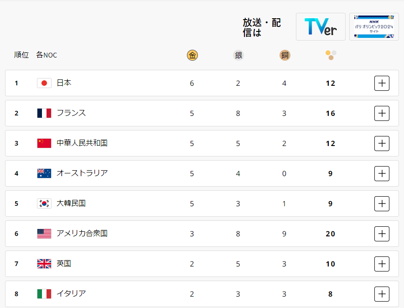Expand the 英国 row plus button
Image resolution: width=404 pixels, height=308 pixels.
pyautogui.click(x=382, y=264)
